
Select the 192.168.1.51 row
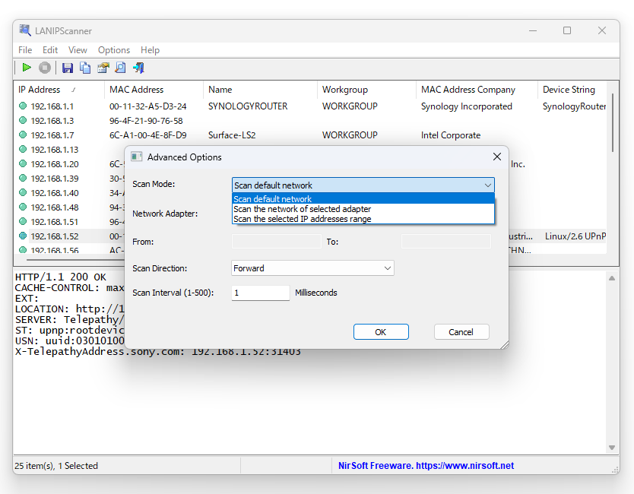[55, 221]
